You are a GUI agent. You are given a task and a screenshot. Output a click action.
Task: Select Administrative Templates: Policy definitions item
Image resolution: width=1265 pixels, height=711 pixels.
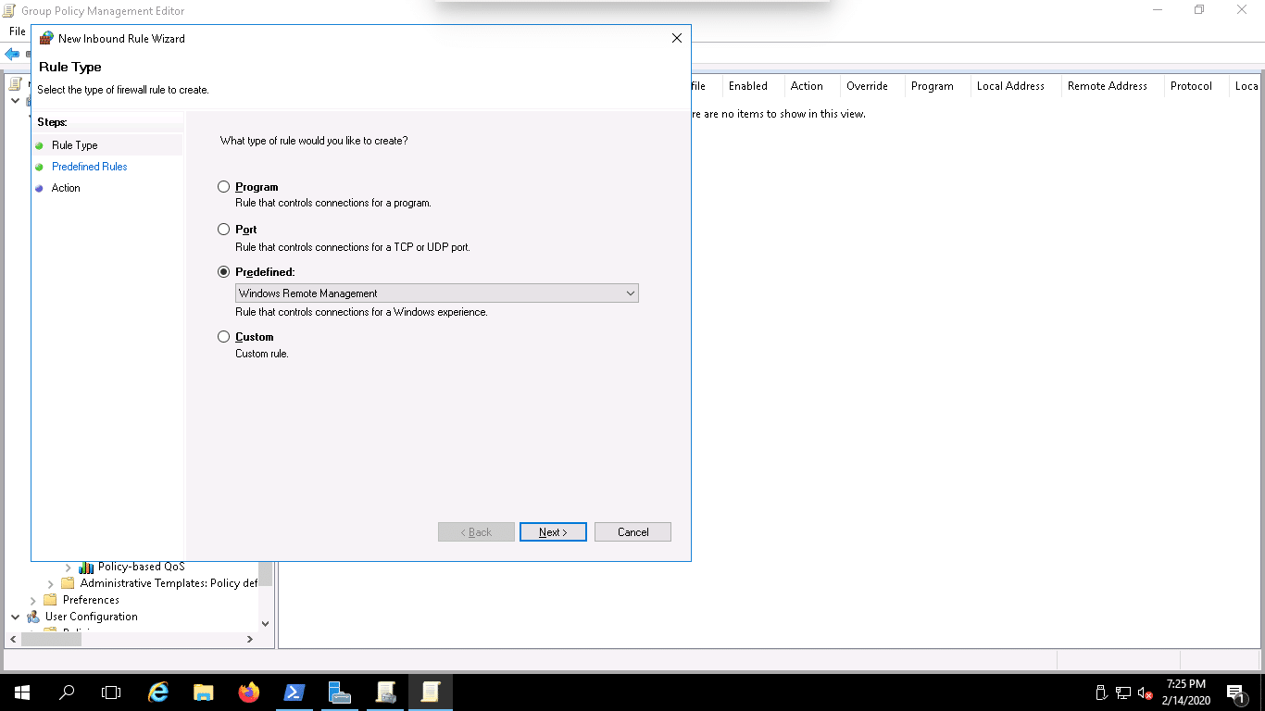[169, 583]
